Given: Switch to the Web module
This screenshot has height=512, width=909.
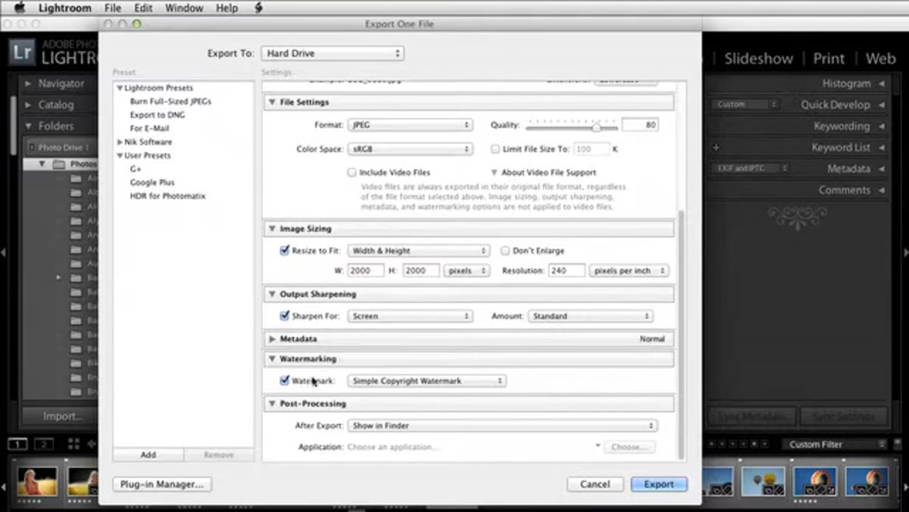Looking at the screenshot, I should click(881, 58).
